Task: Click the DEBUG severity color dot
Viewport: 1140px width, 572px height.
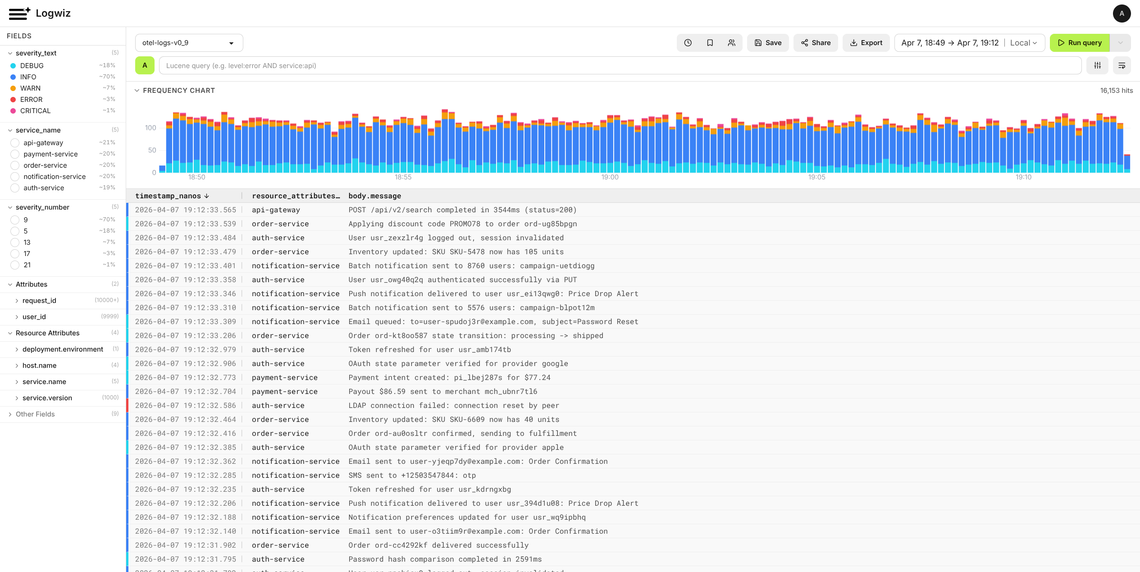Action: [x=12, y=65]
